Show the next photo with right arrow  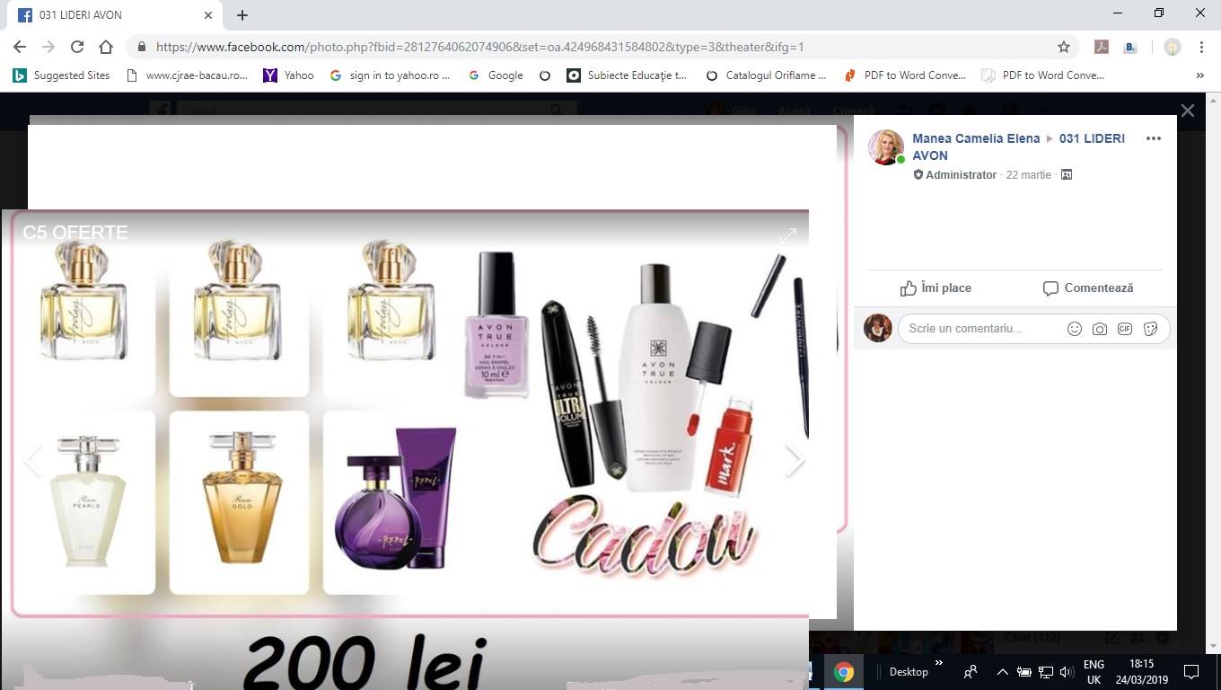pyautogui.click(x=795, y=459)
